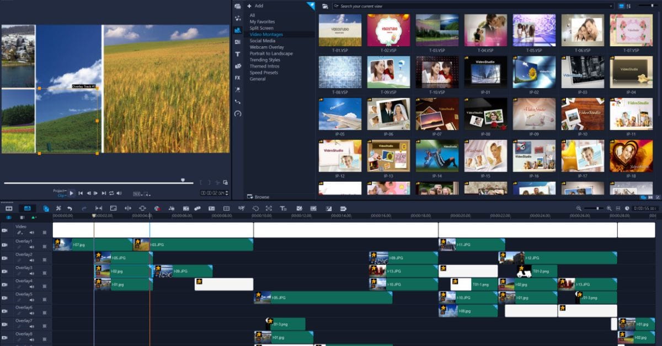662x346 pixels.
Task: Open the FX filter library
Action: [x=238, y=78]
